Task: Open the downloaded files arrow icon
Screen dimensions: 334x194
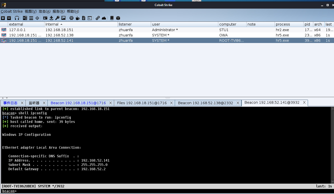Action: click(51, 18)
